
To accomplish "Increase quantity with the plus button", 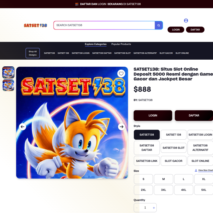I will point(154,208).
